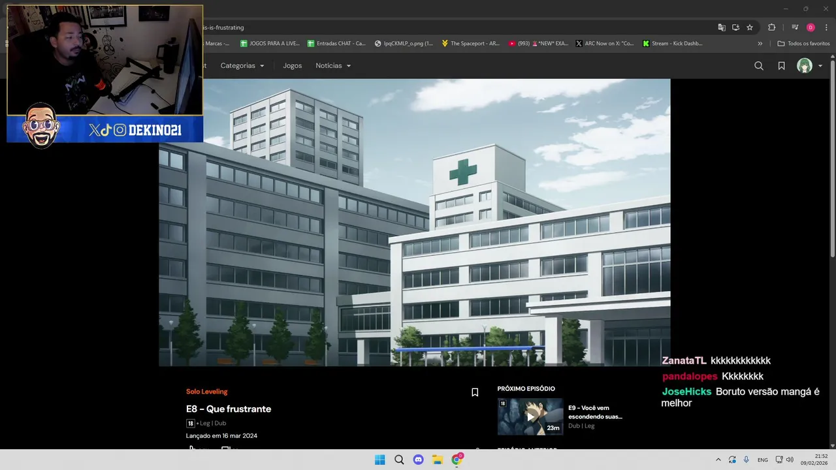Expand the Categorias dropdown menu

[x=242, y=66]
